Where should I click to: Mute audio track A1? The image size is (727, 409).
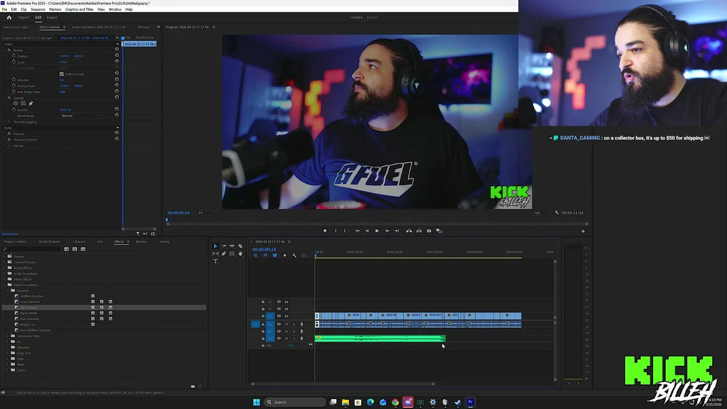(x=286, y=324)
